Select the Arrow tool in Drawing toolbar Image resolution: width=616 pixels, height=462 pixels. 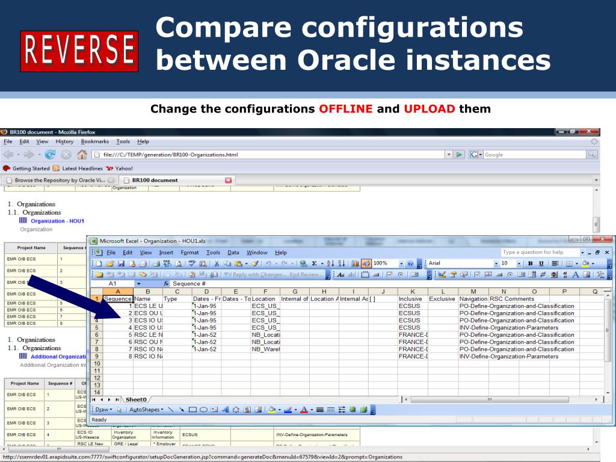pyautogui.click(x=182, y=409)
